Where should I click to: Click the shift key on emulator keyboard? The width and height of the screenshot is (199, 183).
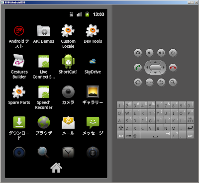[121, 128]
